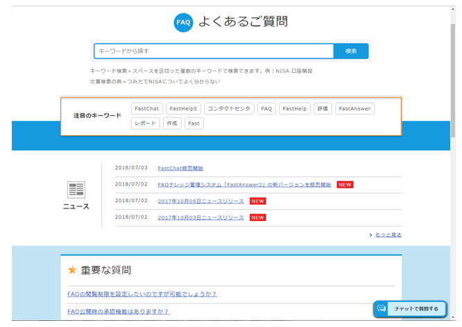Expand news list with もっと見る
The width and height of the screenshot is (462, 327).
click(387, 235)
